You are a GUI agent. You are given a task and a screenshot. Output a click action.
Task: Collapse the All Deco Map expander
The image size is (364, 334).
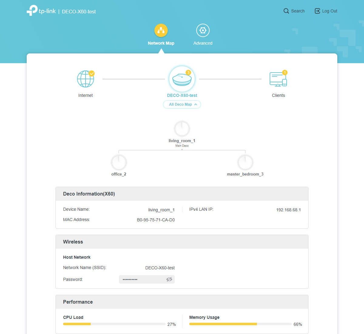[182, 104]
